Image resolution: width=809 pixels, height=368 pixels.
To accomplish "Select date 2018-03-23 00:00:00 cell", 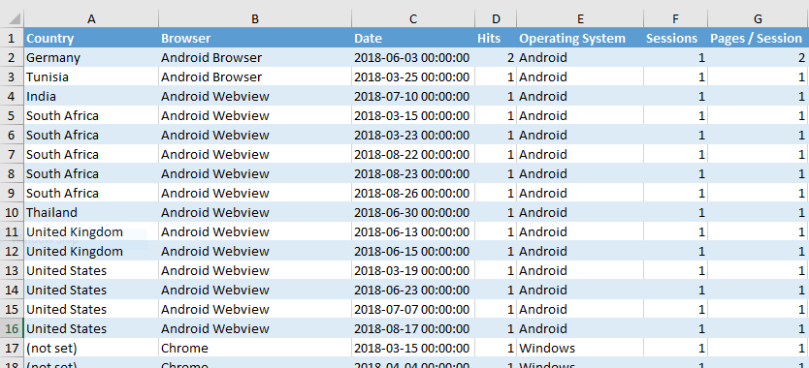I will point(413,135).
